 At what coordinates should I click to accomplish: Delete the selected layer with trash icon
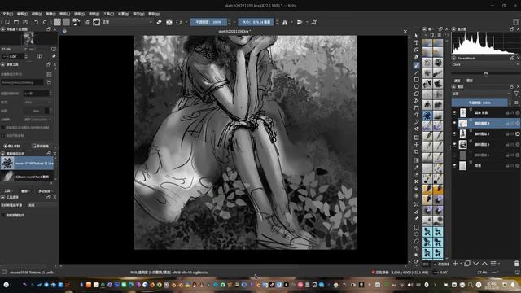[x=516, y=264]
